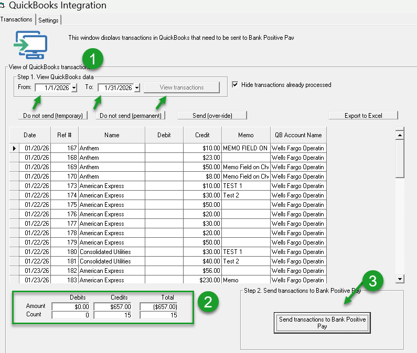Switch to the Settings tab

(49, 20)
